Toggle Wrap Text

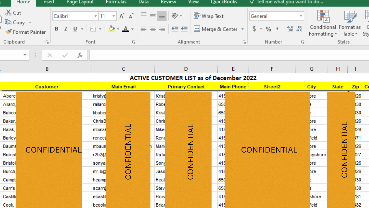(208, 16)
